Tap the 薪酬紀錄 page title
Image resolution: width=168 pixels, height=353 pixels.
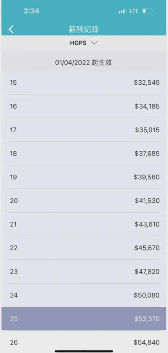(84, 30)
